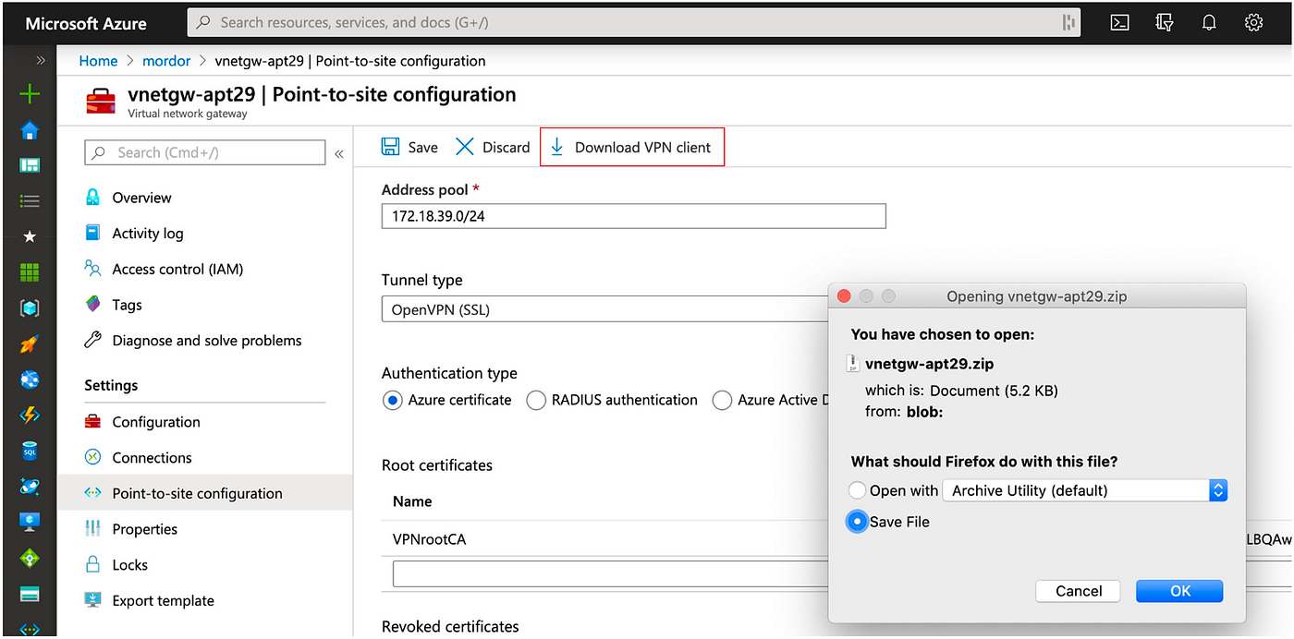The width and height of the screenshot is (1294, 639).
Task: Open All services list icon
Action: click(30, 200)
